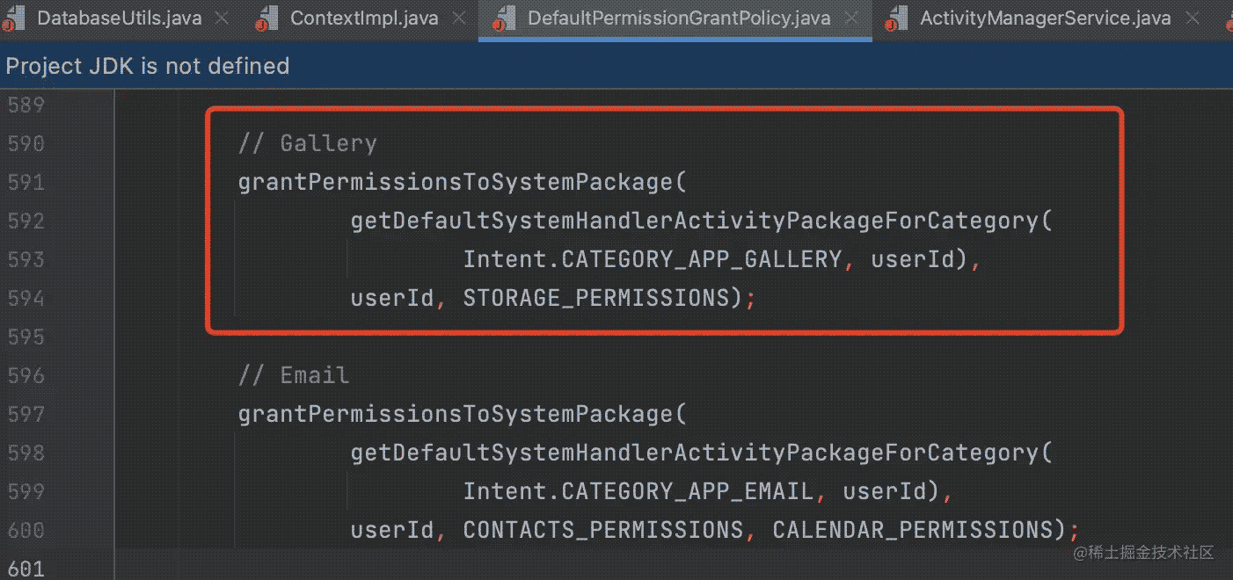The height and width of the screenshot is (580, 1233).
Task: Click the DefaultPermissionGrantPolicy.java tab file icon
Action: point(505,18)
